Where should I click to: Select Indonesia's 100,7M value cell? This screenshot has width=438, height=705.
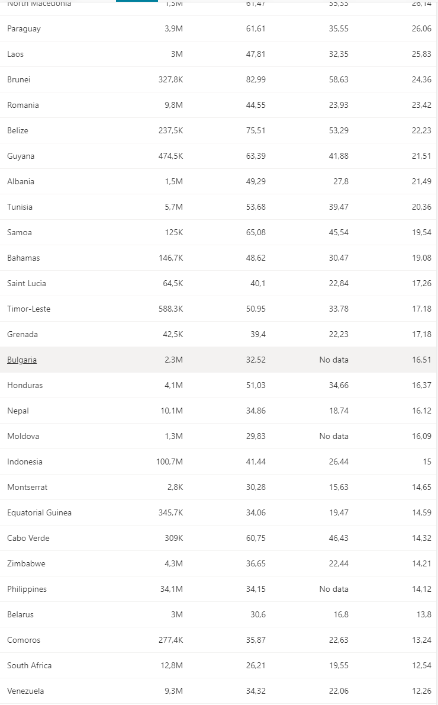pos(169,462)
